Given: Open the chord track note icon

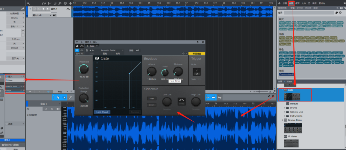Looking at the screenshot, I should click(60, 3).
